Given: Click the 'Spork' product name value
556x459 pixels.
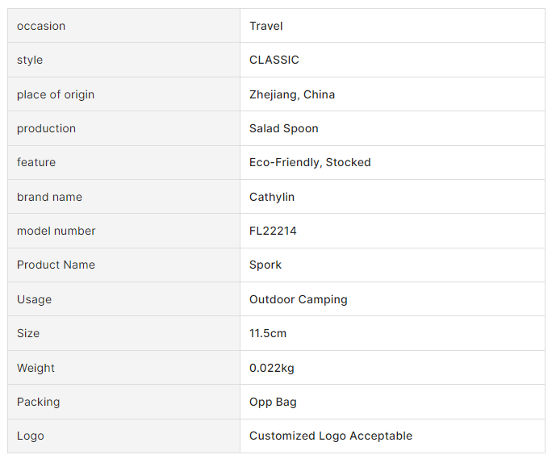Looking at the screenshot, I should pos(265,265).
